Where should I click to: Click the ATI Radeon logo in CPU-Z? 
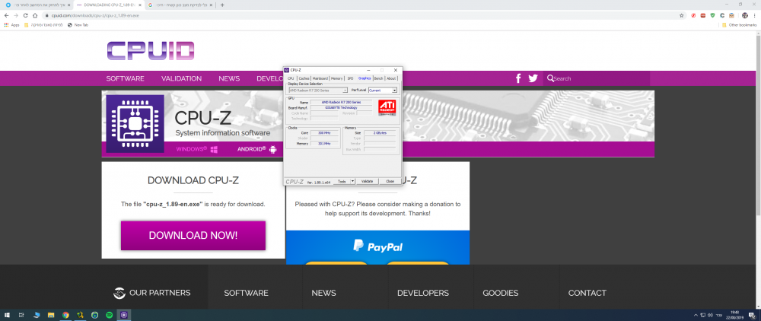387,108
